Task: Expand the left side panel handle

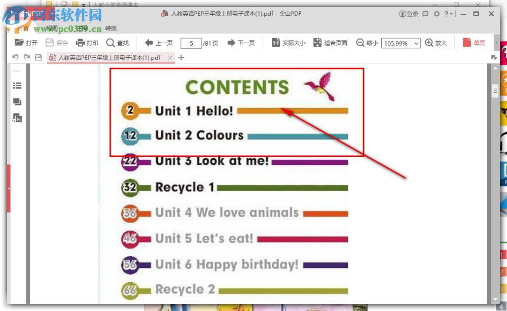Action: tap(9, 188)
